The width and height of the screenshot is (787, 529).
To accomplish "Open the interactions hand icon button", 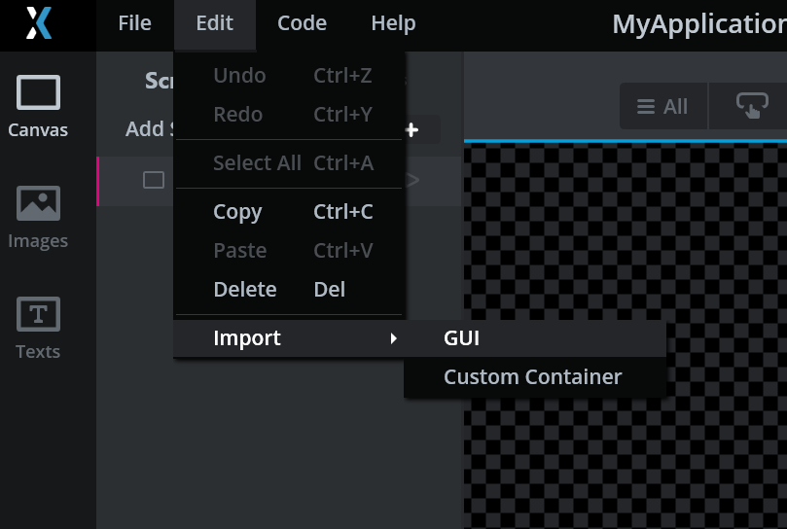I will 752,106.
